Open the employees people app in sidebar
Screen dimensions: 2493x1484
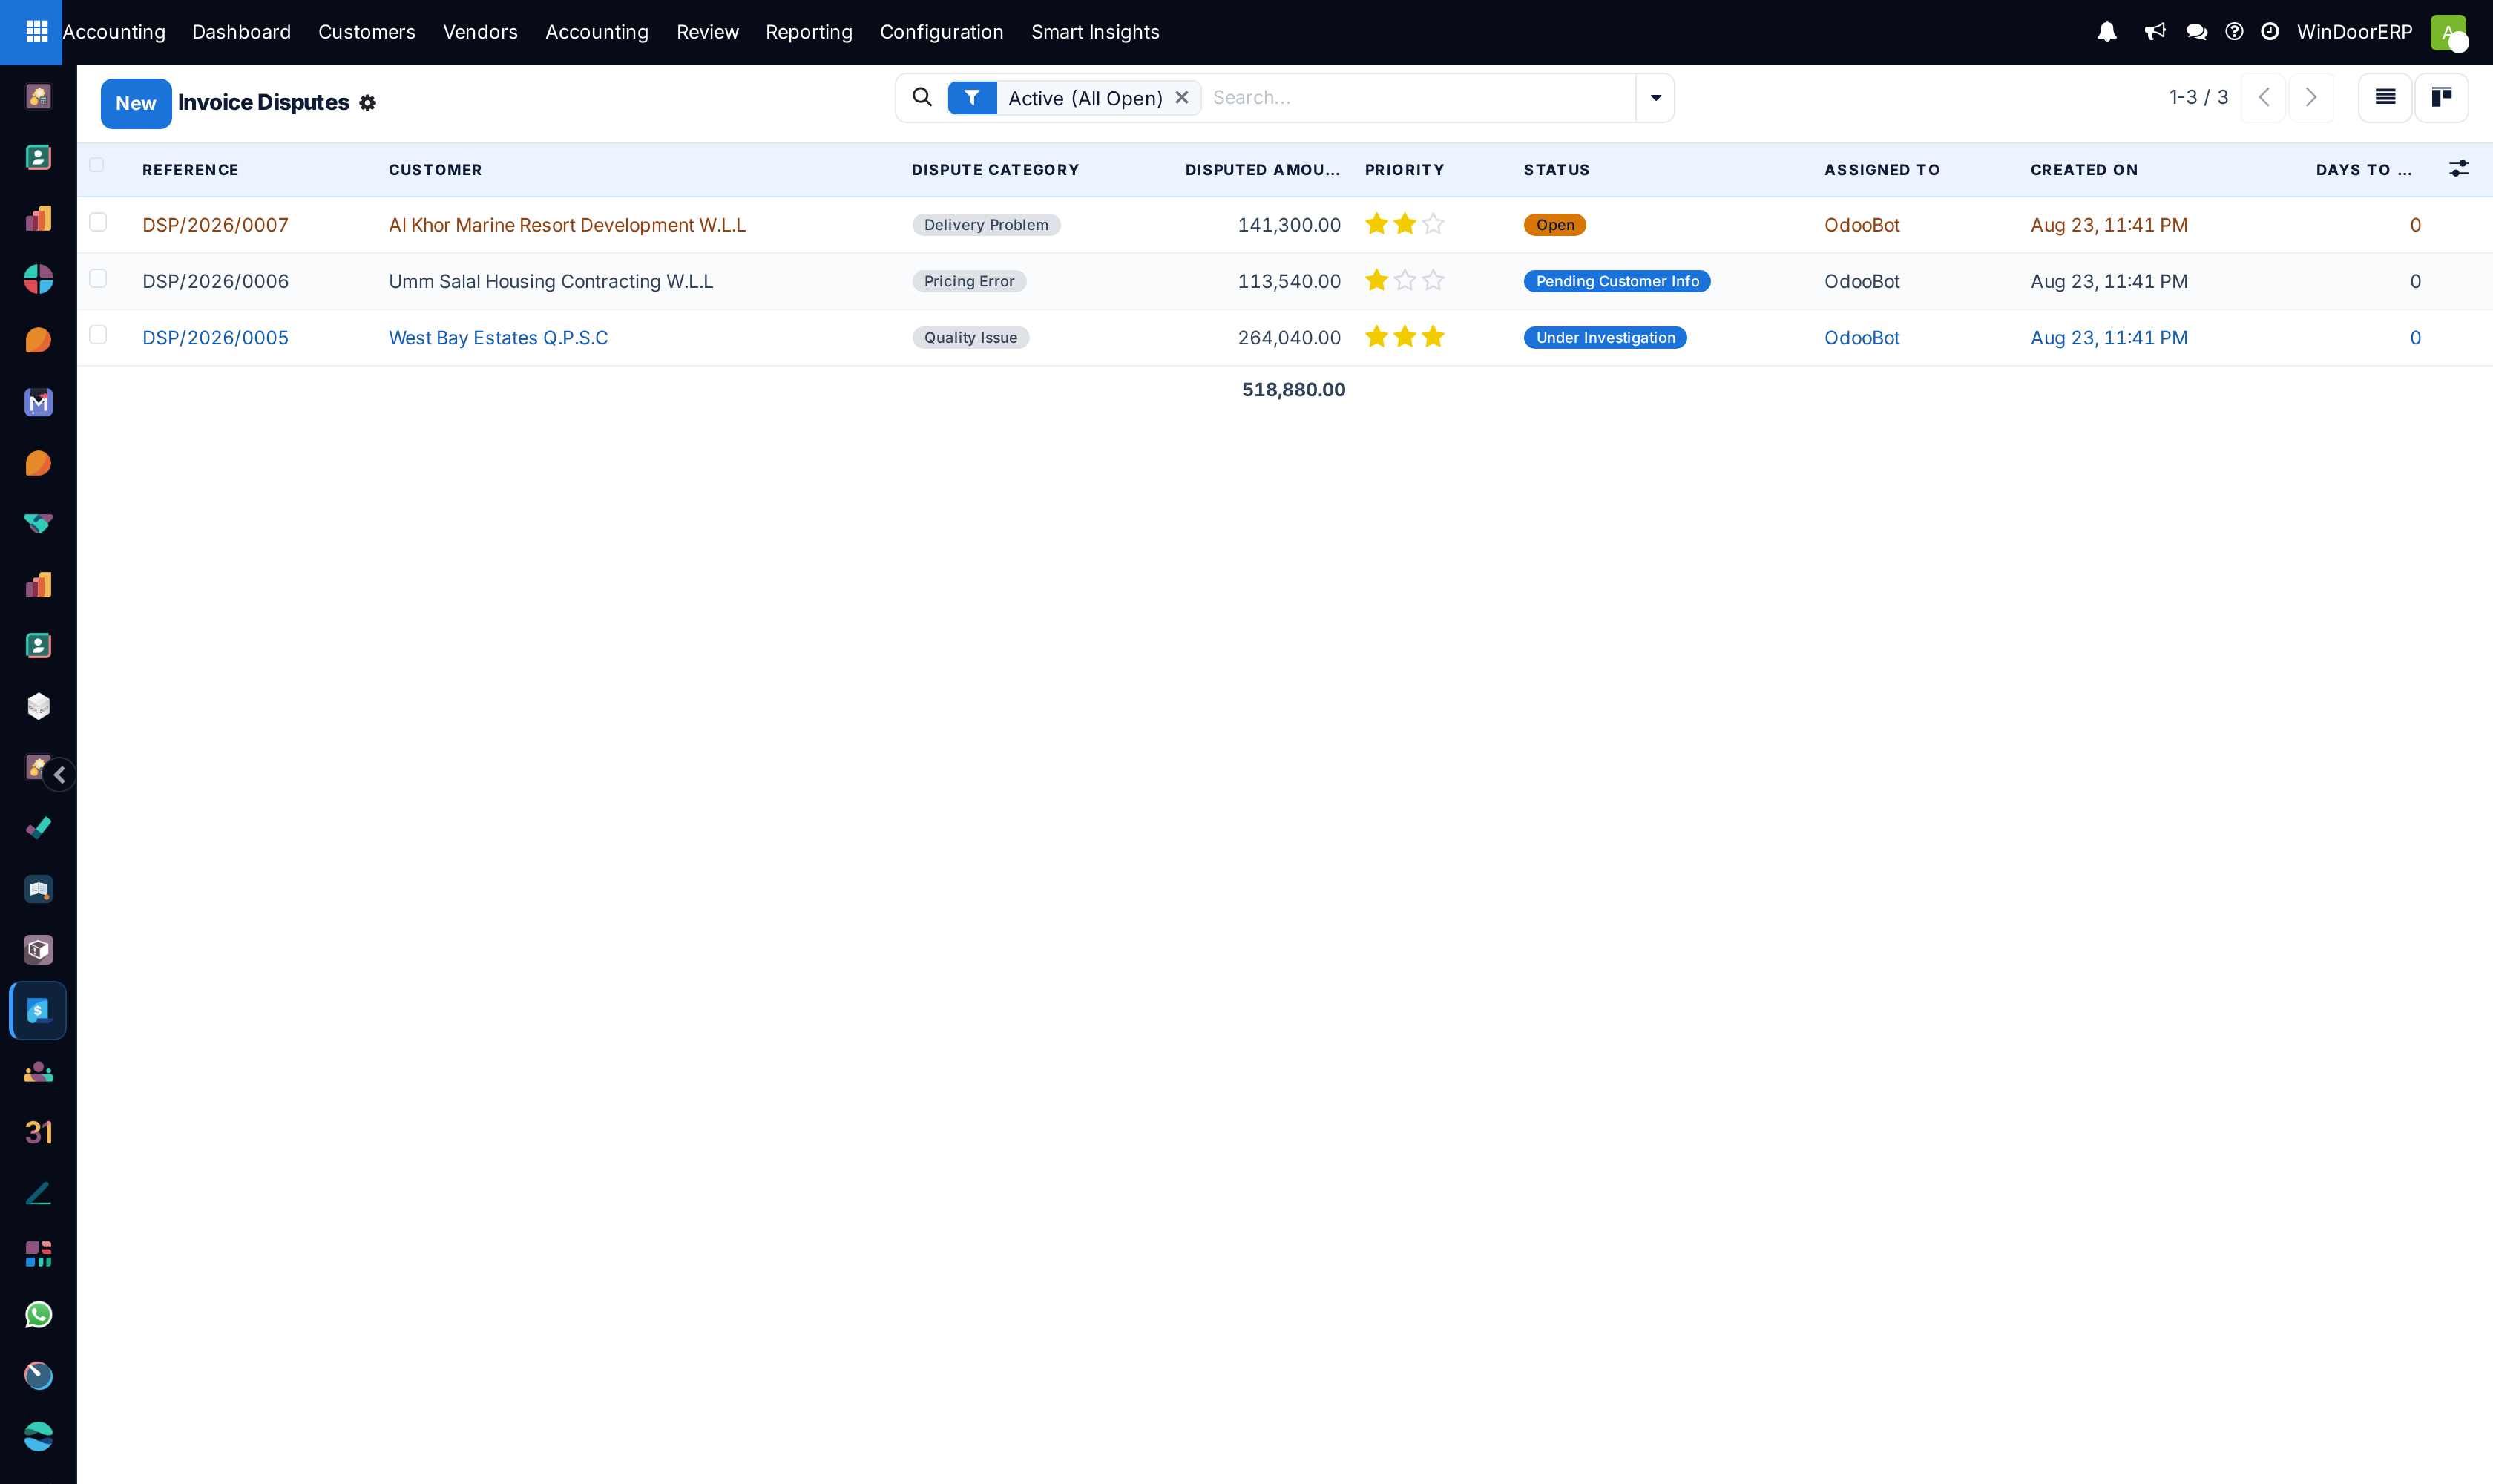38,1072
